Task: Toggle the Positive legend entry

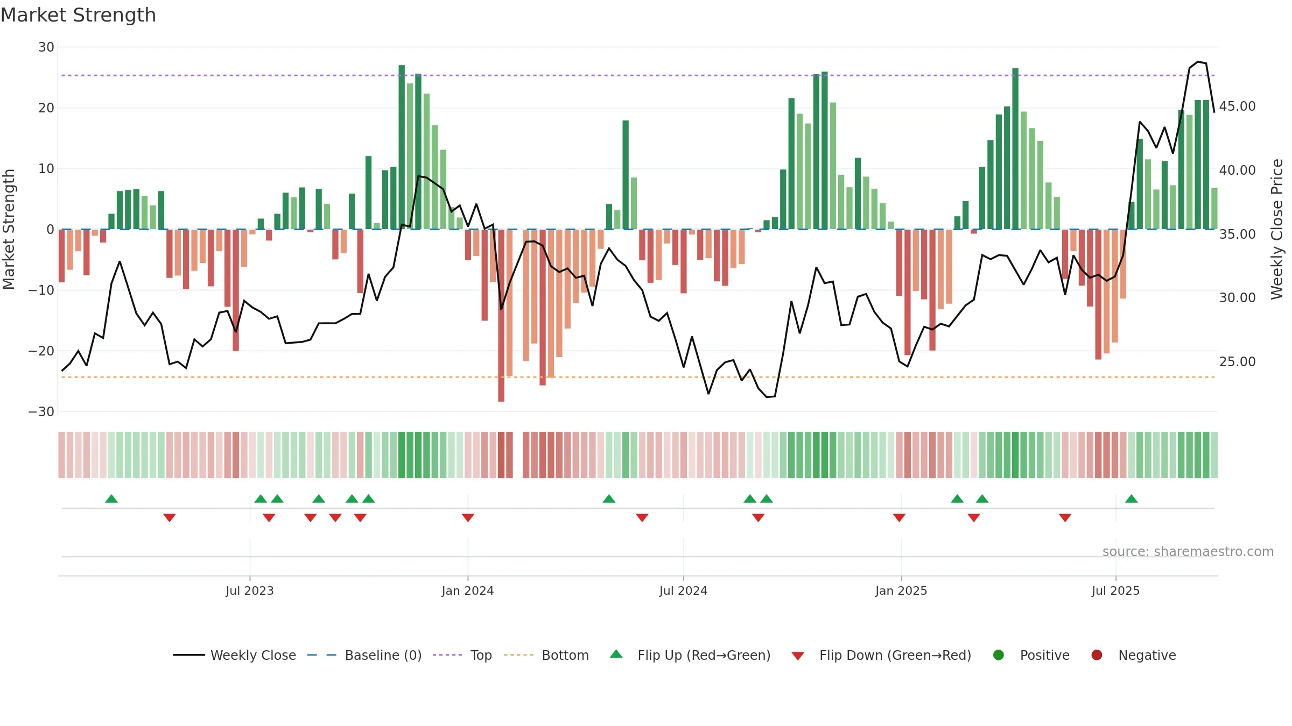Action: click(1031, 655)
